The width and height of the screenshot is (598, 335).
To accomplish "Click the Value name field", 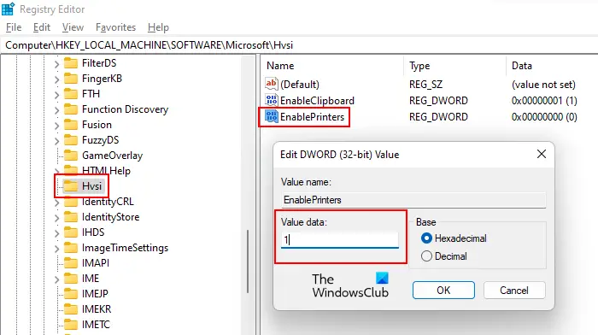I will click(x=413, y=200).
